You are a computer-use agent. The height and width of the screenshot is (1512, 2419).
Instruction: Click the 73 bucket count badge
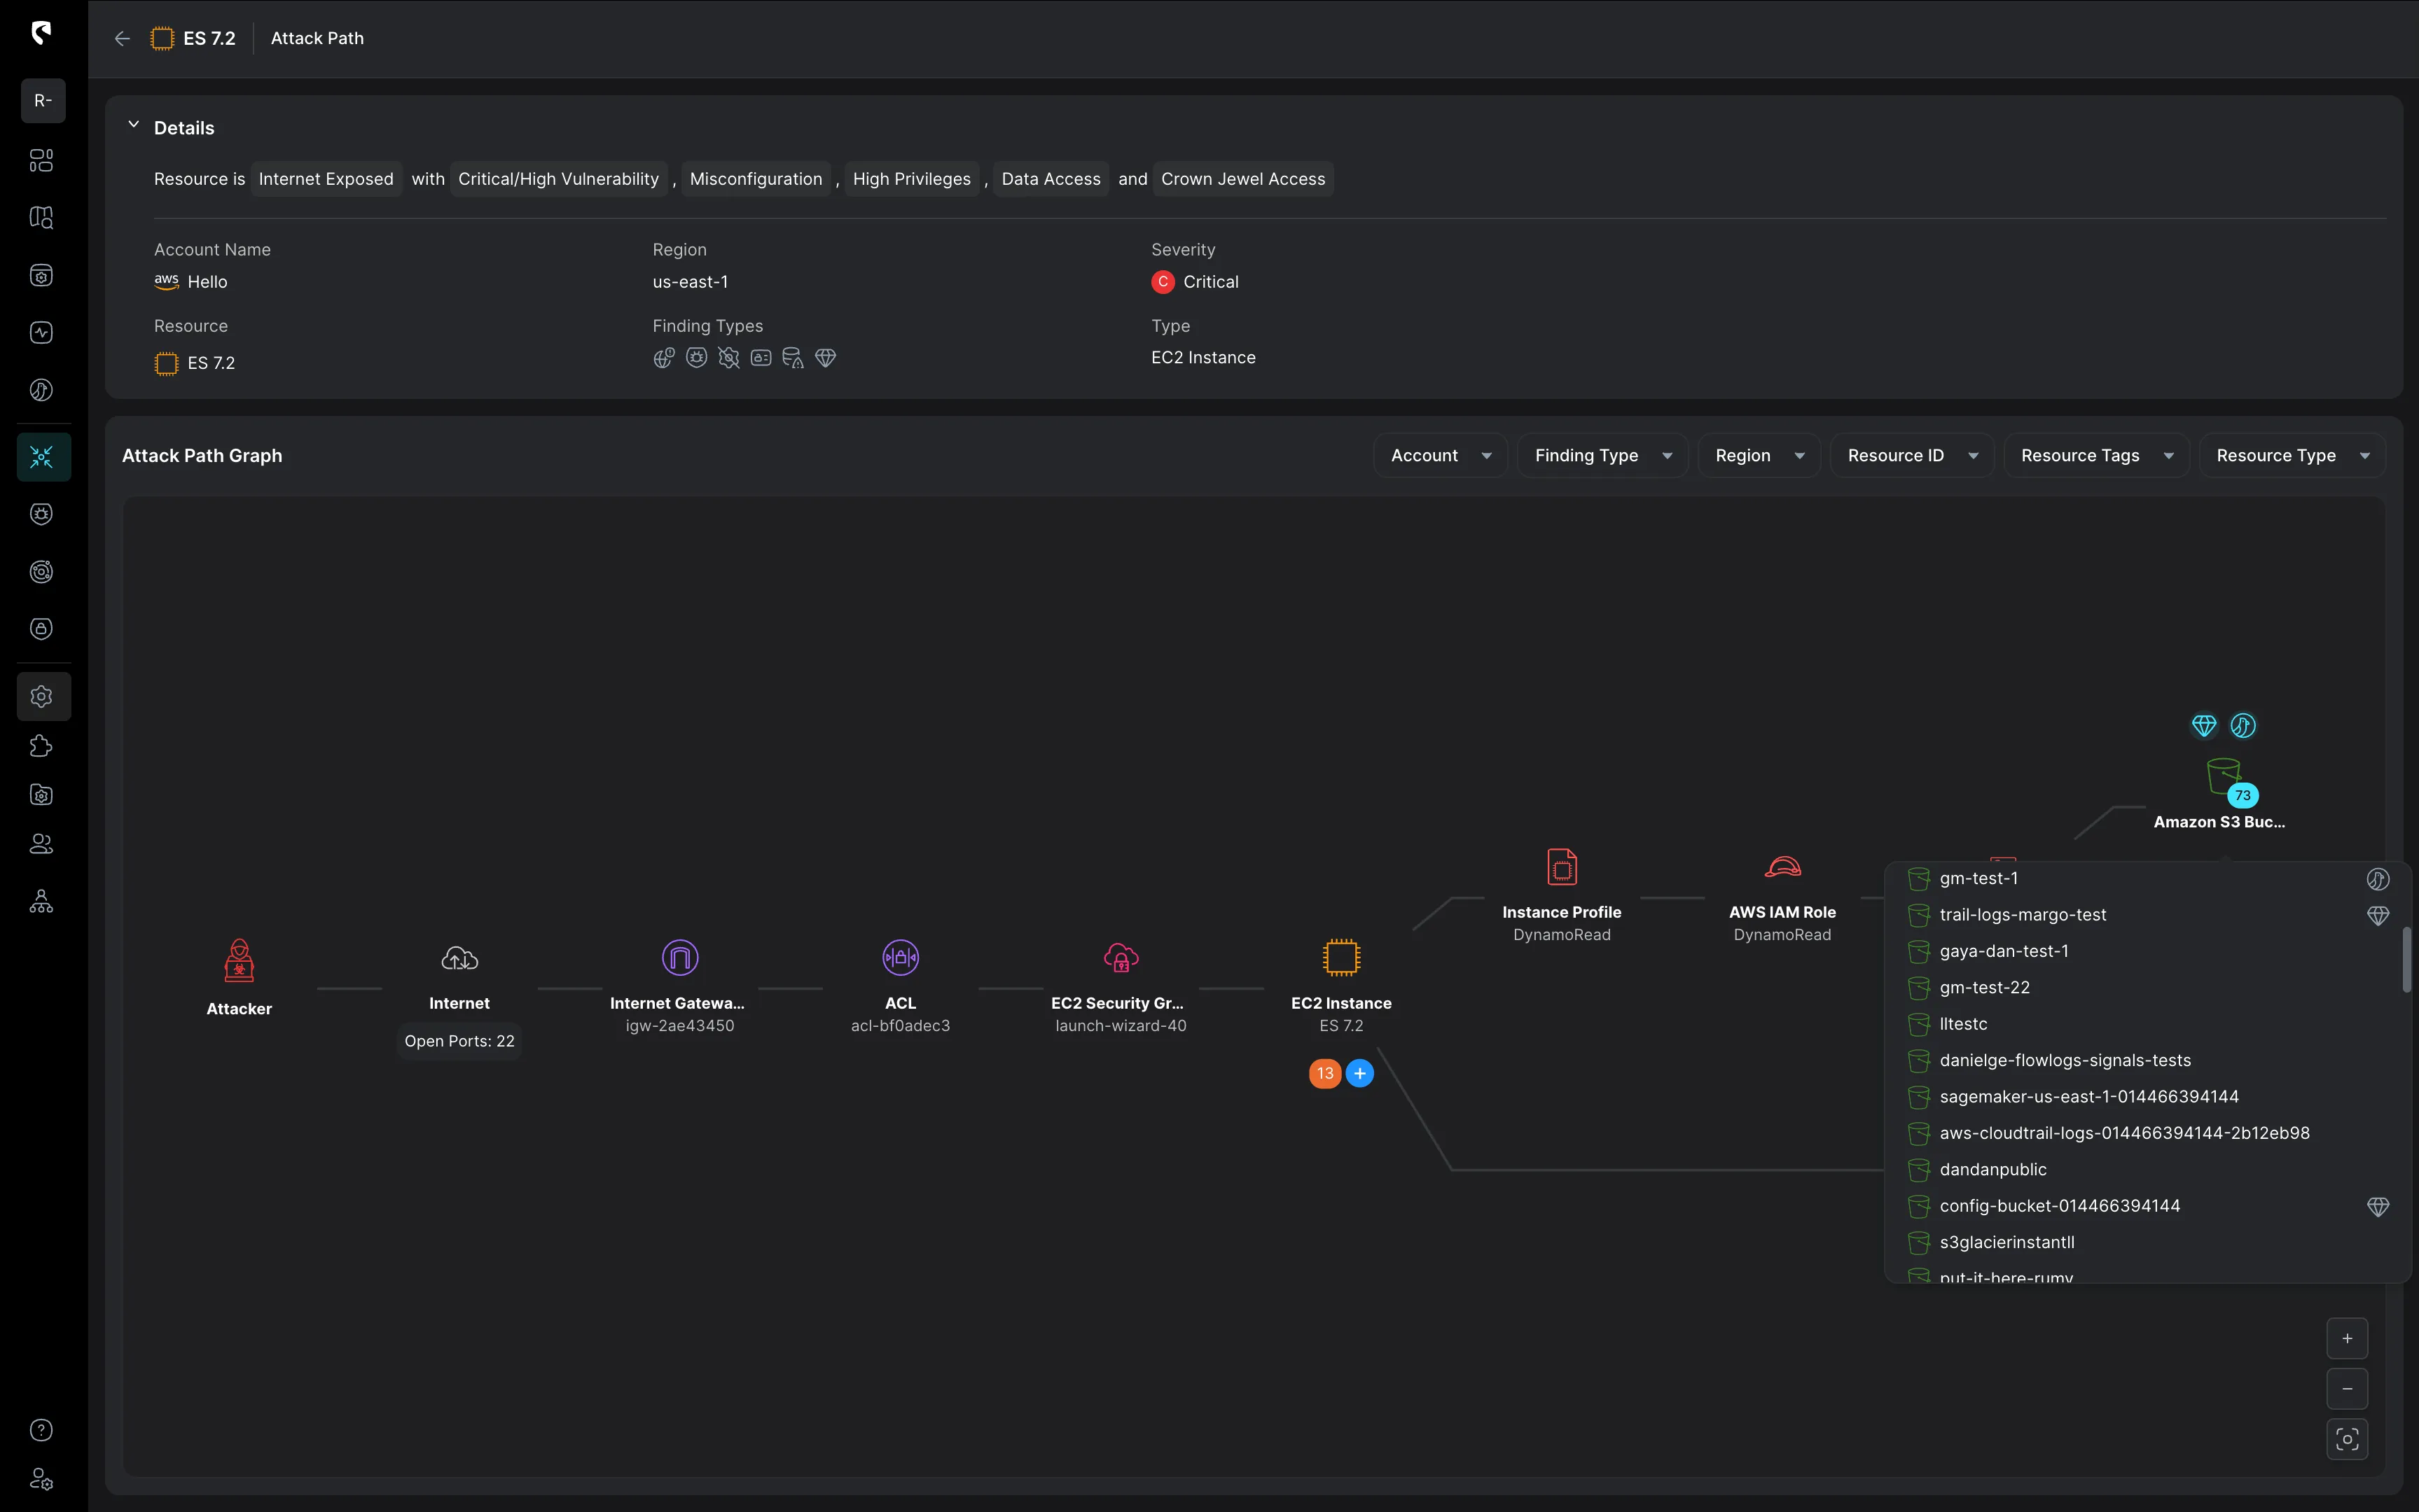(x=2243, y=796)
